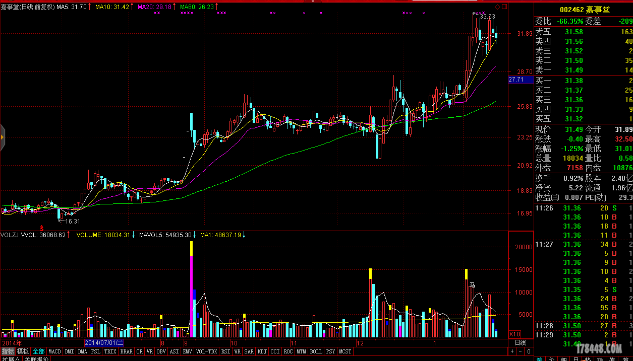Switch to the PSY indicator
The height and width of the screenshot is (361, 633).
coord(331,351)
